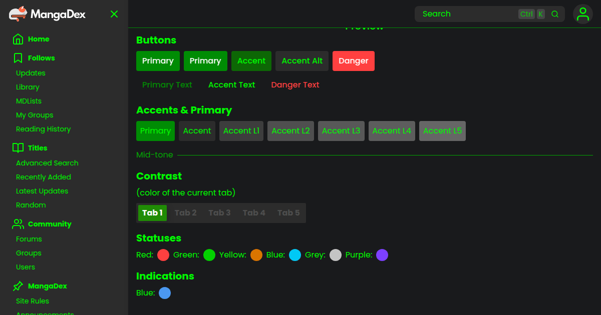Click the search magnifier icon
This screenshot has height=315, width=601.
pyautogui.click(x=555, y=14)
